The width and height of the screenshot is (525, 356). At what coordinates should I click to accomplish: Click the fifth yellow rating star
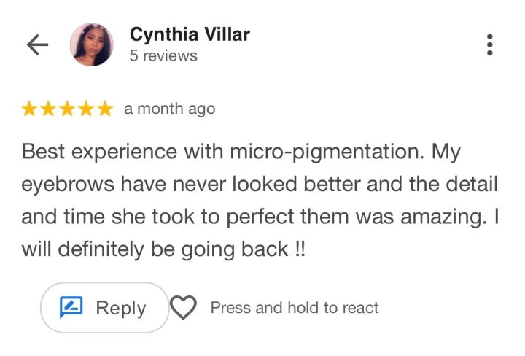pyautogui.click(x=105, y=109)
